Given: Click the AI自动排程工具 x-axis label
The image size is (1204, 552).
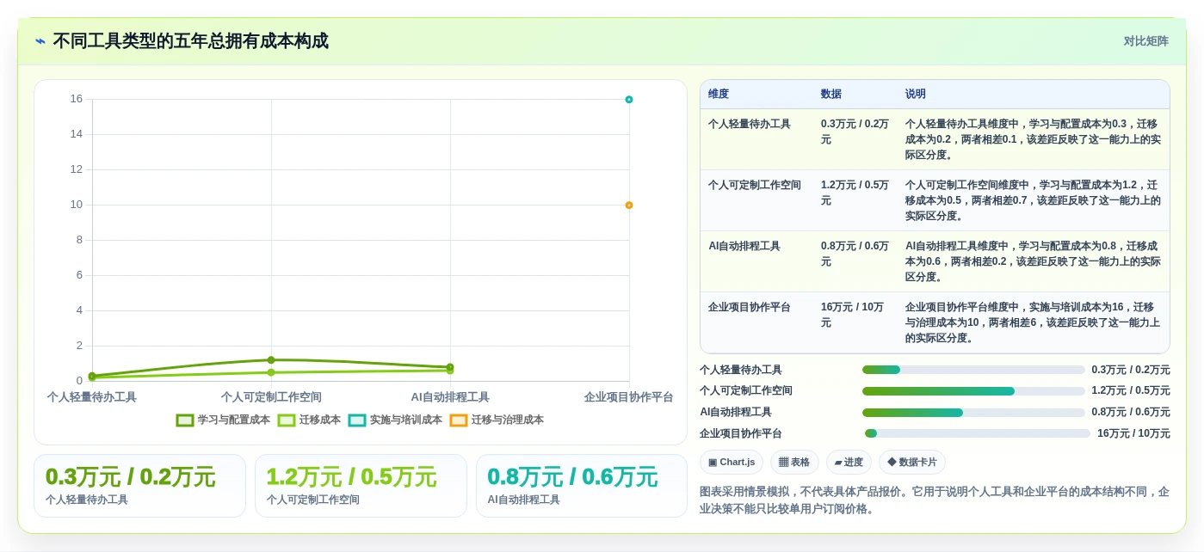Looking at the screenshot, I should coord(450,397).
